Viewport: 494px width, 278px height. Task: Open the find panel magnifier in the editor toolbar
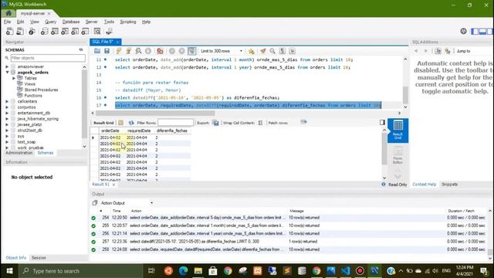(272, 51)
